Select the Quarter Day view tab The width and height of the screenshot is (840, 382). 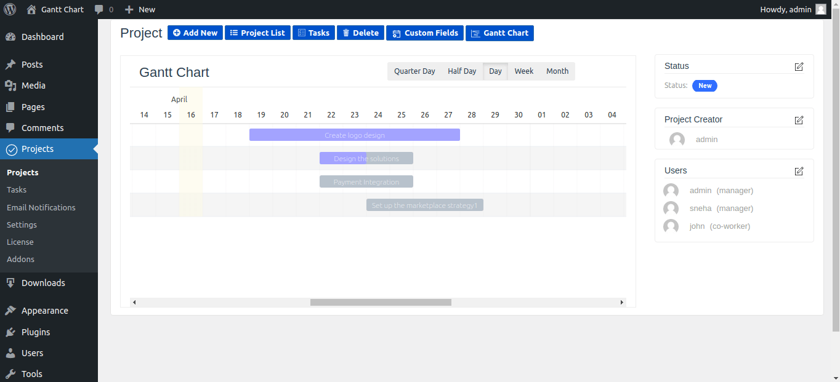[x=414, y=71]
